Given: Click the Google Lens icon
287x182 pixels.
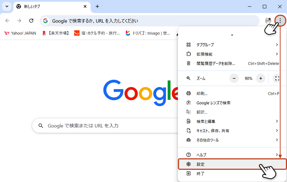Looking at the screenshot, I should coord(189,103).
